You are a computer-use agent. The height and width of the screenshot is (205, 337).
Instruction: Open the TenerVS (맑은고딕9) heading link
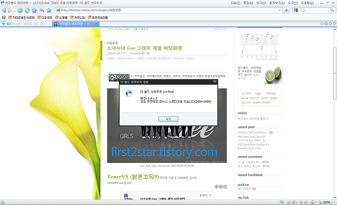(133, 177)
